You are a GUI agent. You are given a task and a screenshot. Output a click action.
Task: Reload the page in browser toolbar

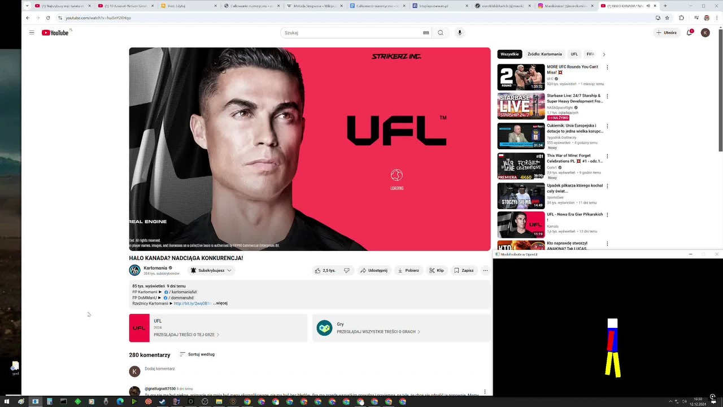48,18
